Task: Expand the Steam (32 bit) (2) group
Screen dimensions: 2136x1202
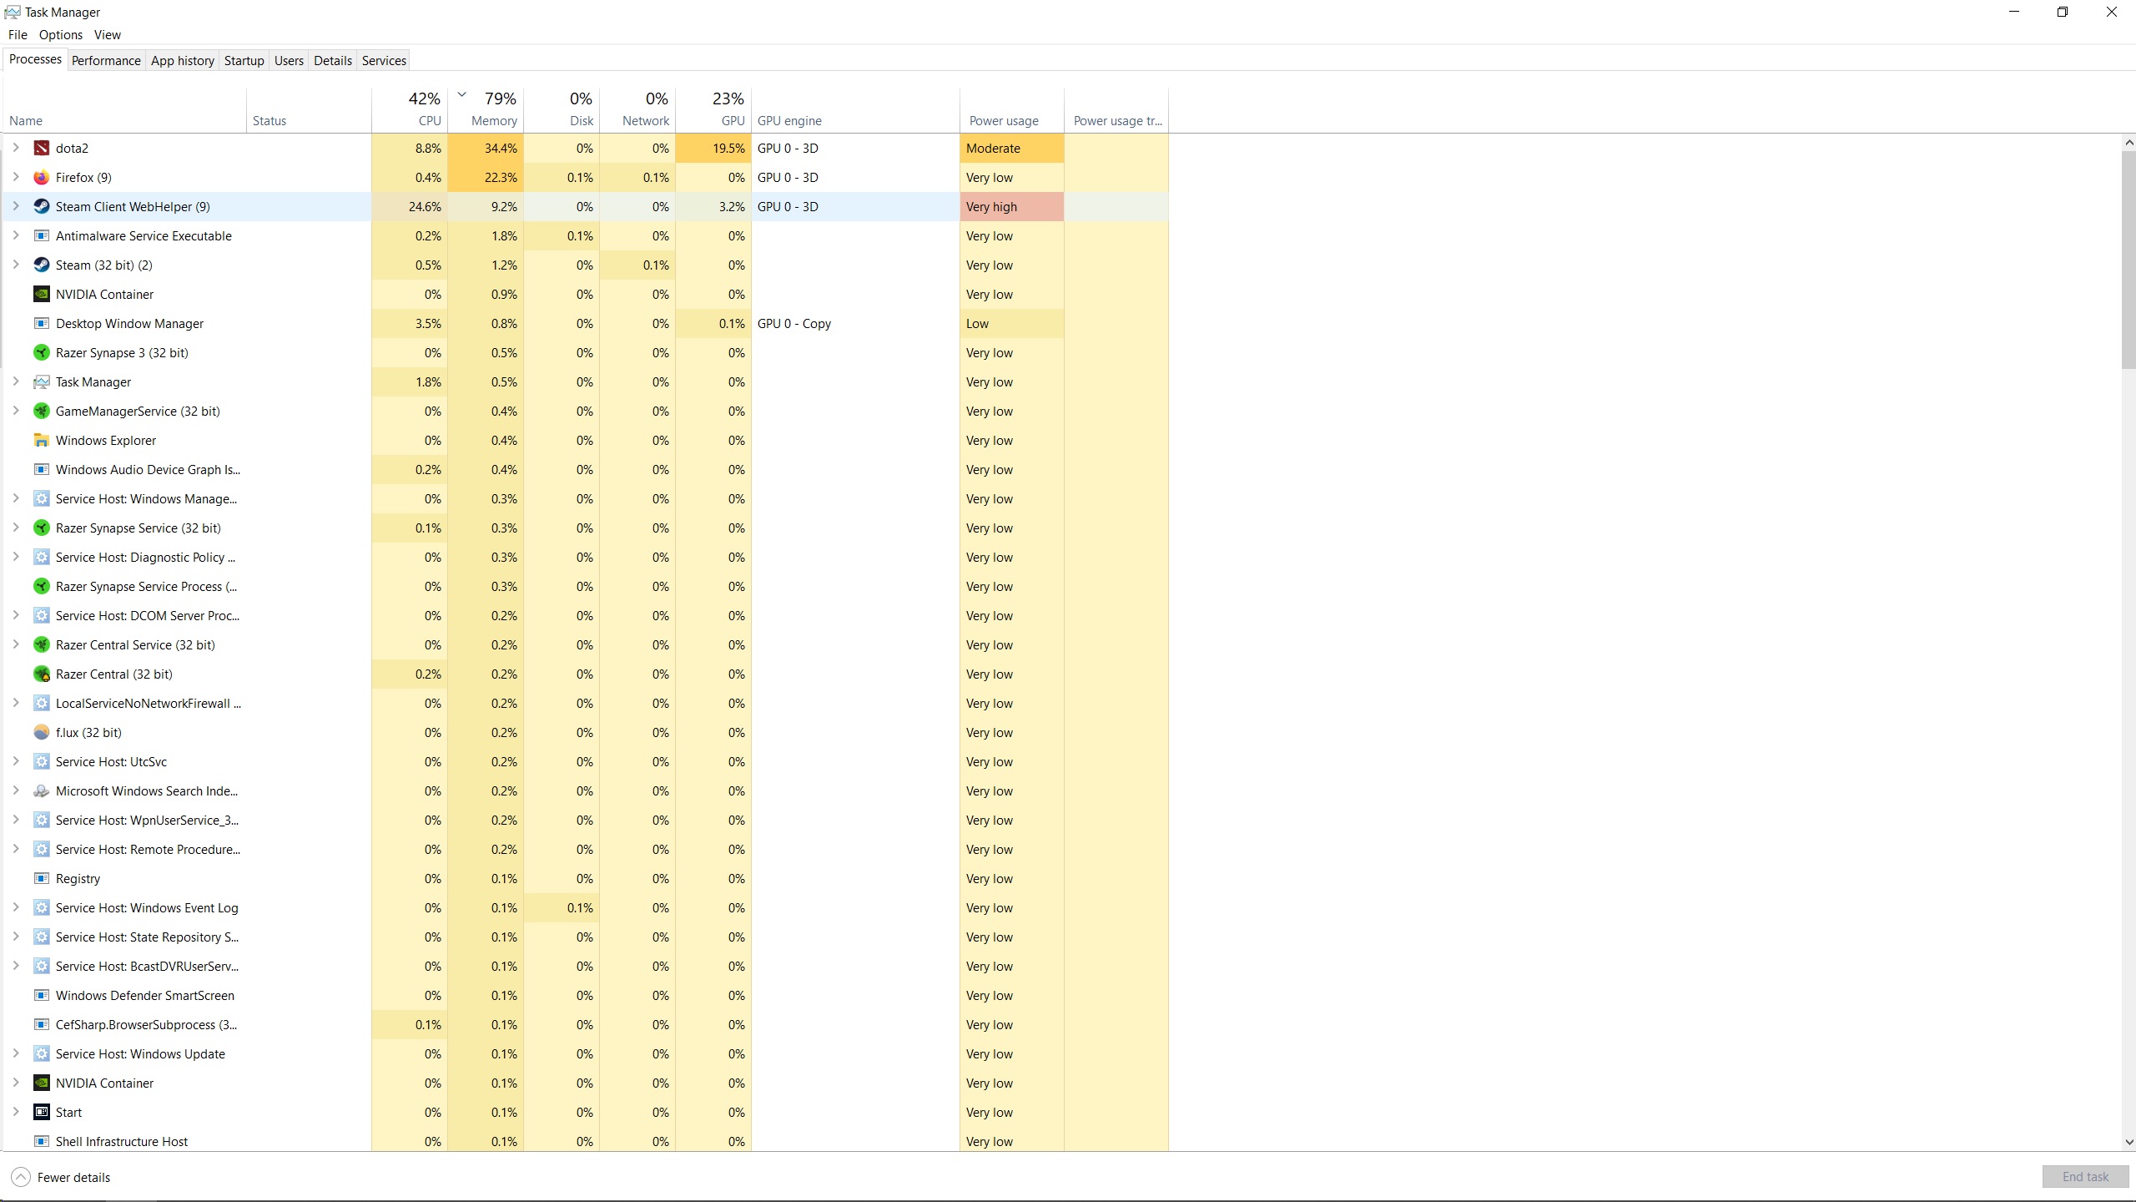Action: click(16, 265)
